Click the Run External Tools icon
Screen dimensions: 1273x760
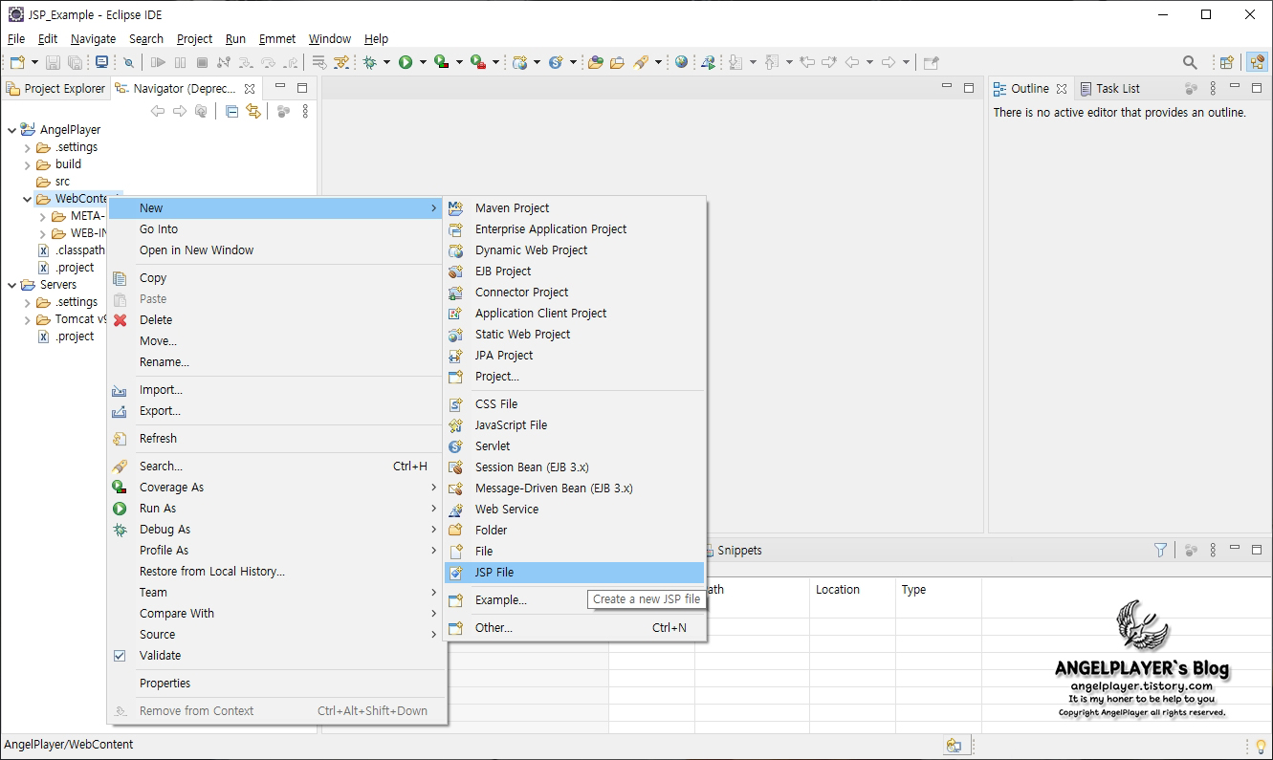pos(477,62)
